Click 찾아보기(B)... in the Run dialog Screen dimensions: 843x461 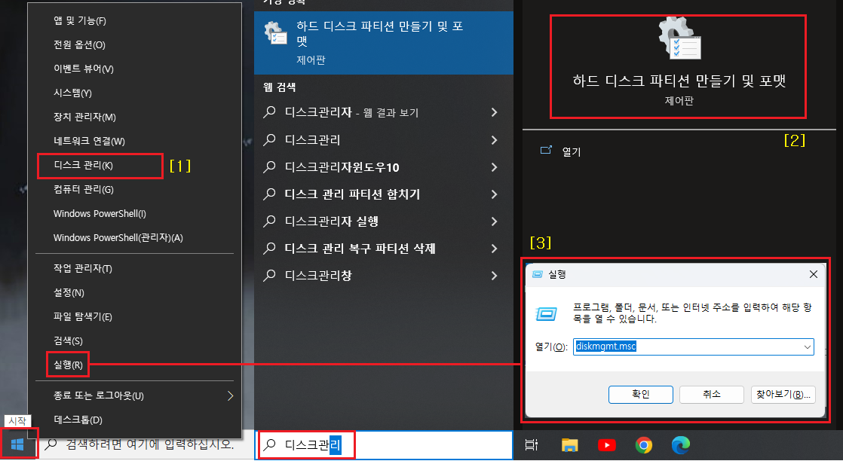783,395
